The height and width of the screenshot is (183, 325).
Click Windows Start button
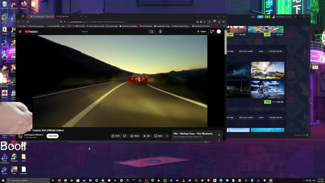(x=3, y=180)
